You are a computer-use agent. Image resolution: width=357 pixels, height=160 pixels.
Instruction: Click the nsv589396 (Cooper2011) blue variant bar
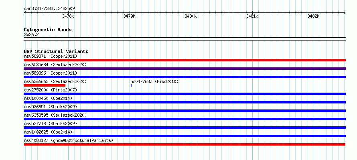click(185, 77)
